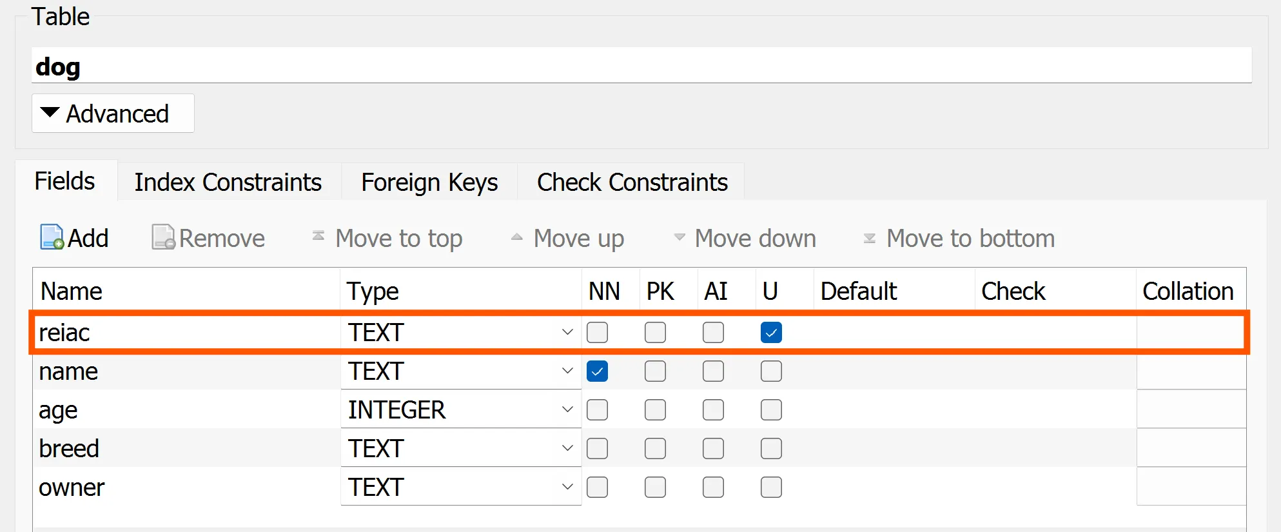The image size is (1281, 532).
Task: Switch to the Index Constraints tab
Action: (228, 182)
